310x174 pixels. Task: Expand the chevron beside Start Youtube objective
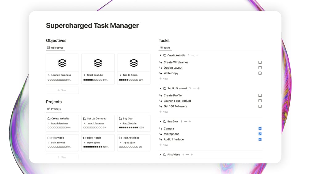pos(85,75)
